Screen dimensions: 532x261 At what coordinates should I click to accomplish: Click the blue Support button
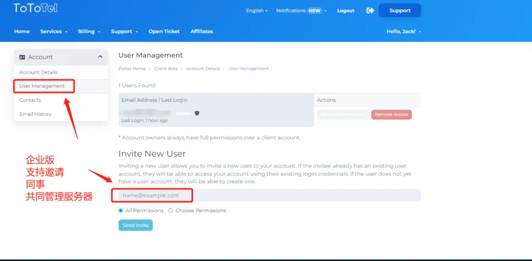[400, 10]
